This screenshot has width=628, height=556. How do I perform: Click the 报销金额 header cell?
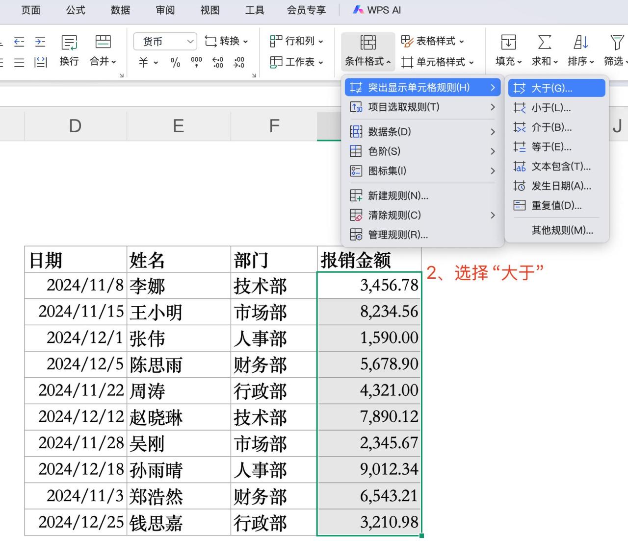(x=369, y=260)
